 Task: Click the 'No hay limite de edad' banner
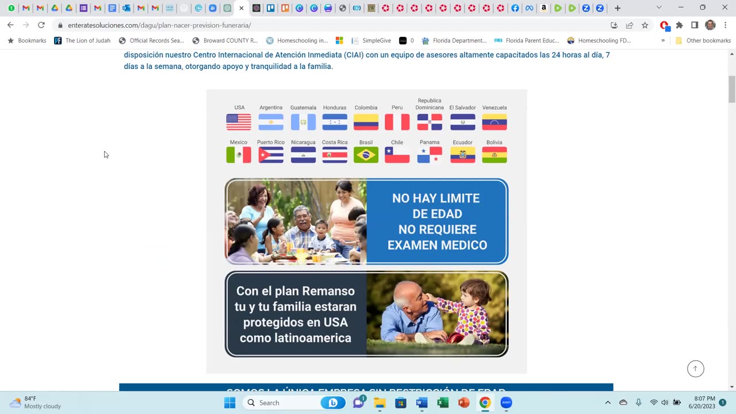366,221
